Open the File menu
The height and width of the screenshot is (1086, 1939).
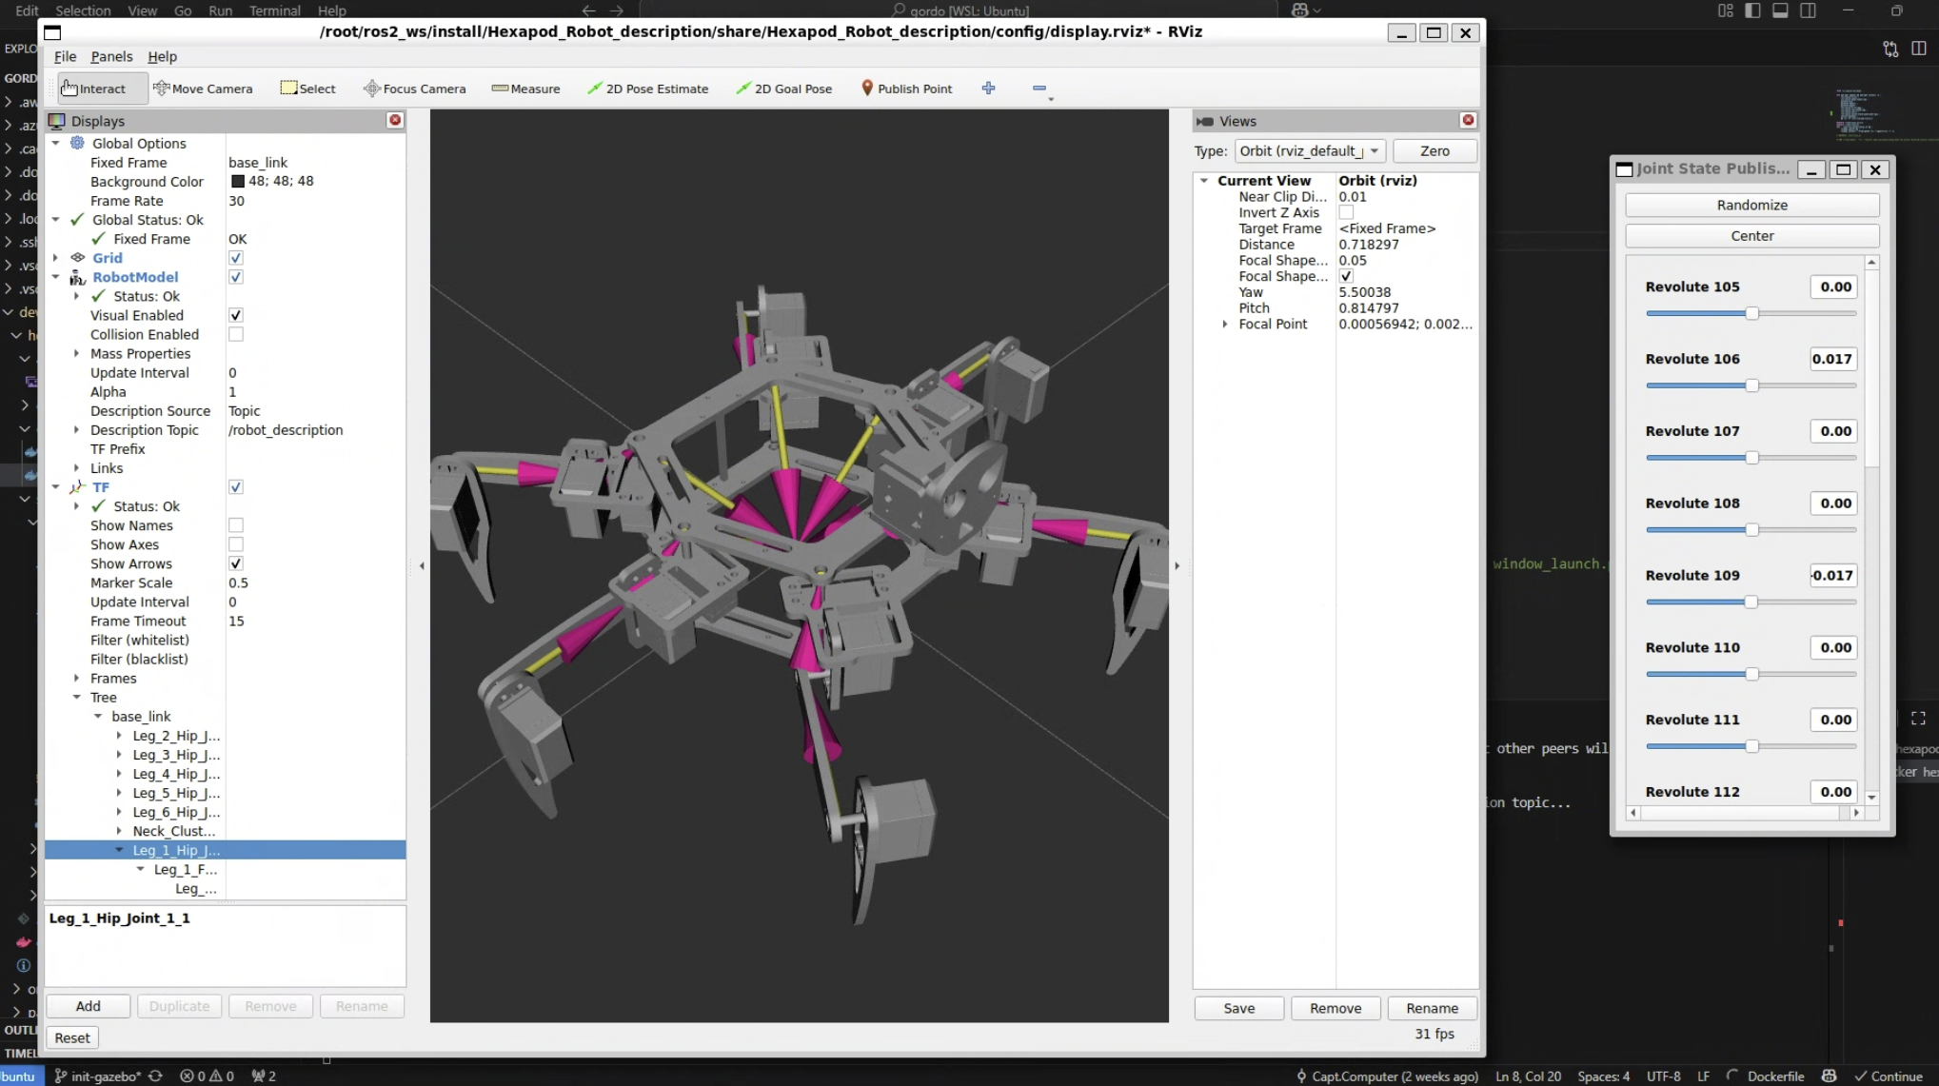click(x=65, y=56)
